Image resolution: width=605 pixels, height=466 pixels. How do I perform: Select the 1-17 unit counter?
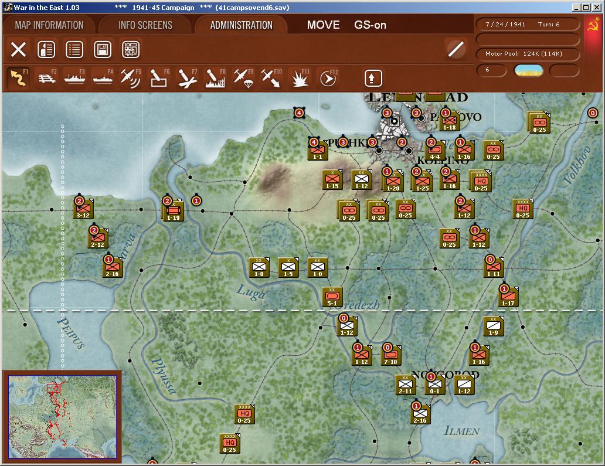click(x=508, y=297)
